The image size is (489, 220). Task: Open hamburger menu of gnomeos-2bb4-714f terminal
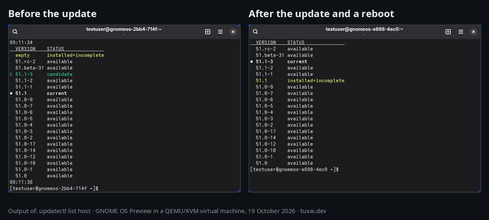tap(220, 32)
